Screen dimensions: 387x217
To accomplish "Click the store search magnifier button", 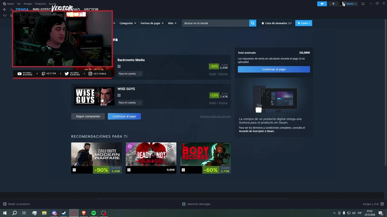I will (253, 23).
